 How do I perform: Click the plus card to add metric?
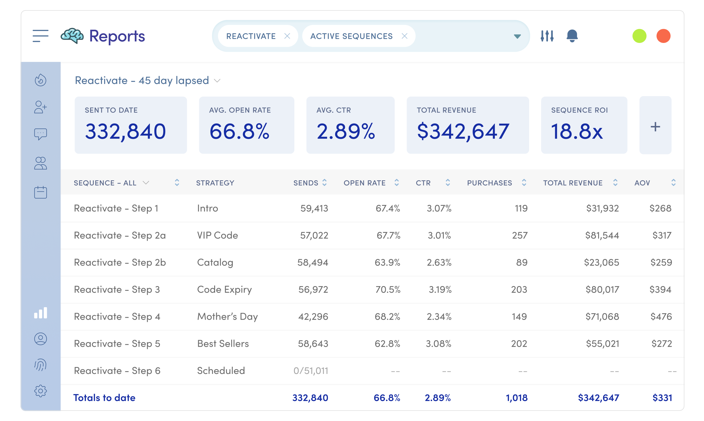(655, 127)
